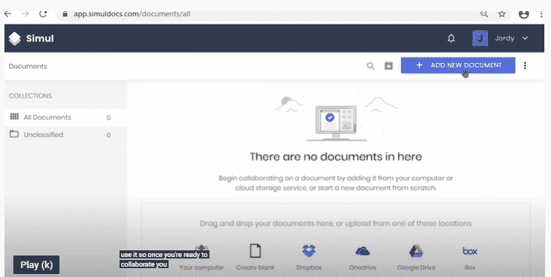Viewport: 551px width, 277px height.
Task: Open the browser profile avatar
Action: pos(524,14)
